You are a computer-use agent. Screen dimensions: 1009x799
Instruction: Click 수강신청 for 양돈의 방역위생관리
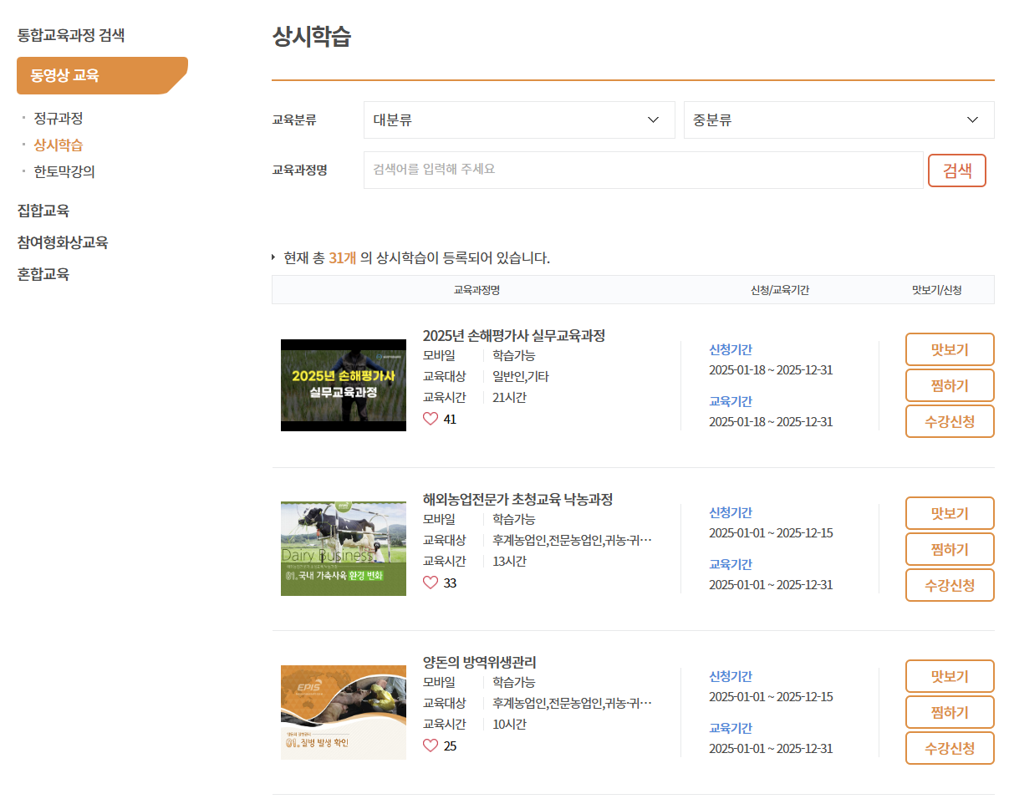950,748
